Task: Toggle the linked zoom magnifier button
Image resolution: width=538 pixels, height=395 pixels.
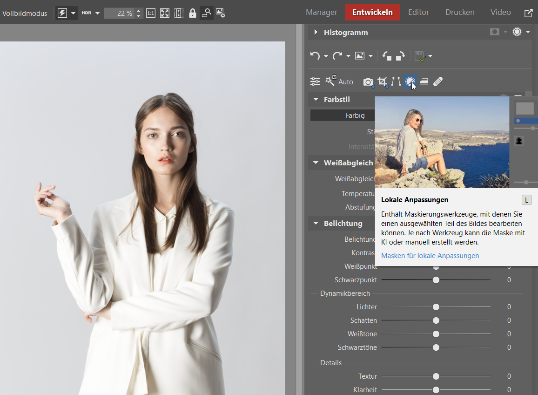Action: (x=207, y=13)
